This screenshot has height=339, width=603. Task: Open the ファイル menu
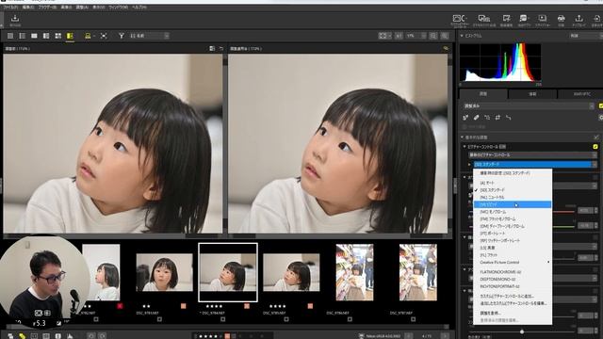pos(10,8)
